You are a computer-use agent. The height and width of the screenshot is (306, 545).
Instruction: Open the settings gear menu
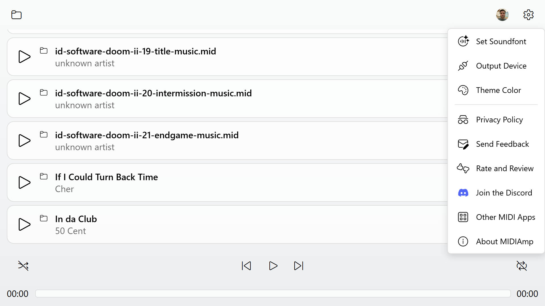tap(529, 15)
